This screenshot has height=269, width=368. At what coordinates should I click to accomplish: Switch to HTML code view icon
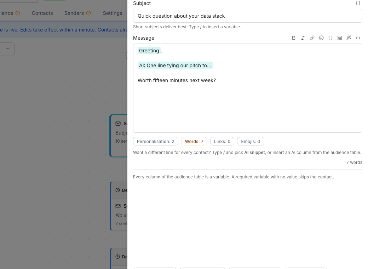point(358,38)
